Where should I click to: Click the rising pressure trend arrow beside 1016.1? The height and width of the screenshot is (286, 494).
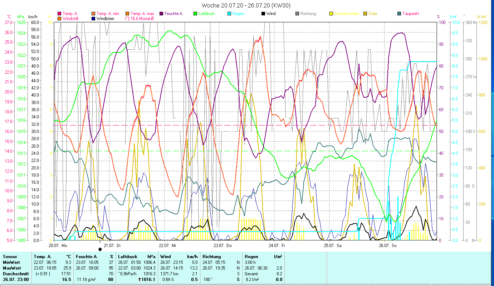pos(139,280)
